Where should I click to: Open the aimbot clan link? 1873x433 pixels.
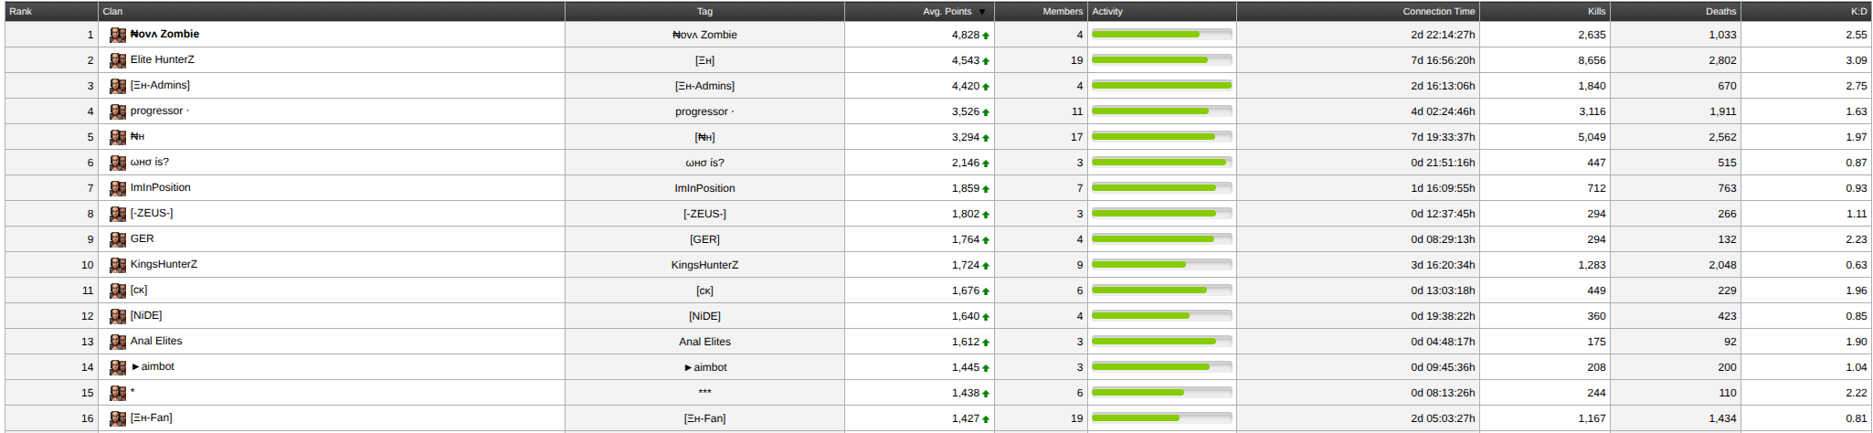click(x=157, y=367)
